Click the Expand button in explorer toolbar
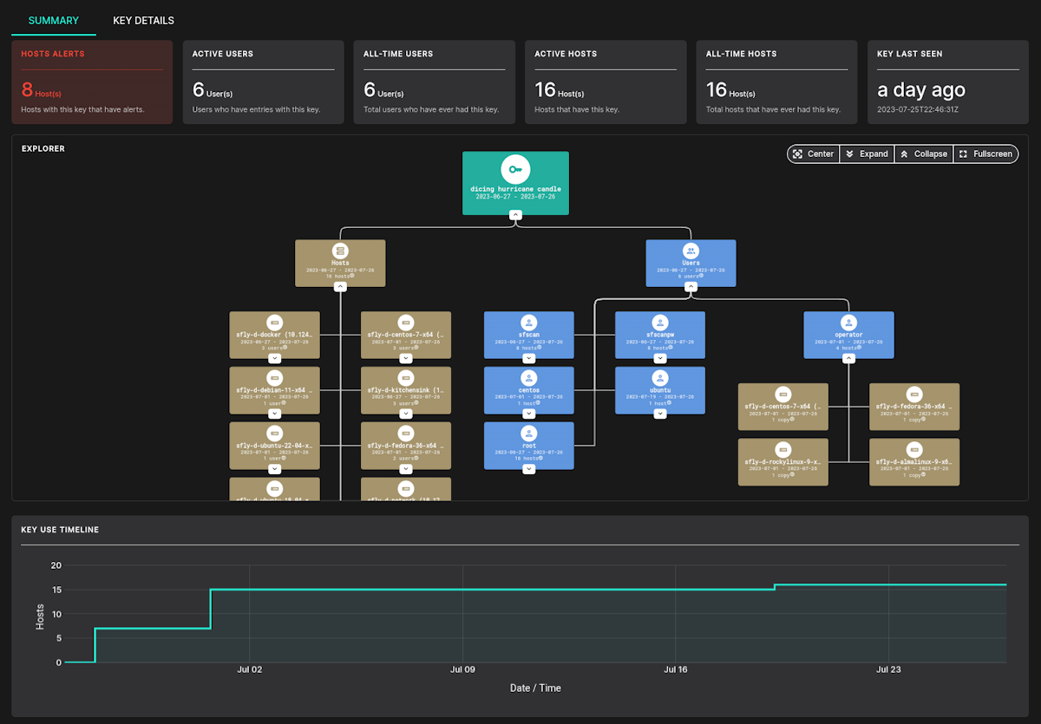This screenshot has width=1041, height=724. pyautogui.click(x=866, y=154)
